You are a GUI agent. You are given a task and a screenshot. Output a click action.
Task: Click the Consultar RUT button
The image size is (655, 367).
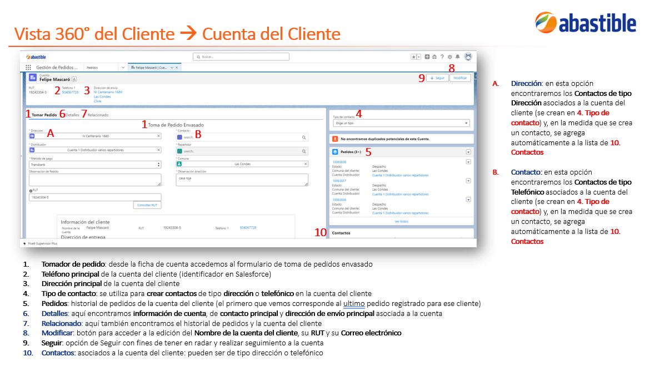[x=147, y=205]
